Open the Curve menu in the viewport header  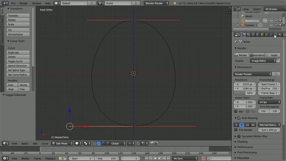tap(45, 144)
